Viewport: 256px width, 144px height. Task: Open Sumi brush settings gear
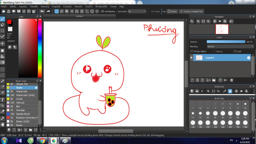(36, 88)
